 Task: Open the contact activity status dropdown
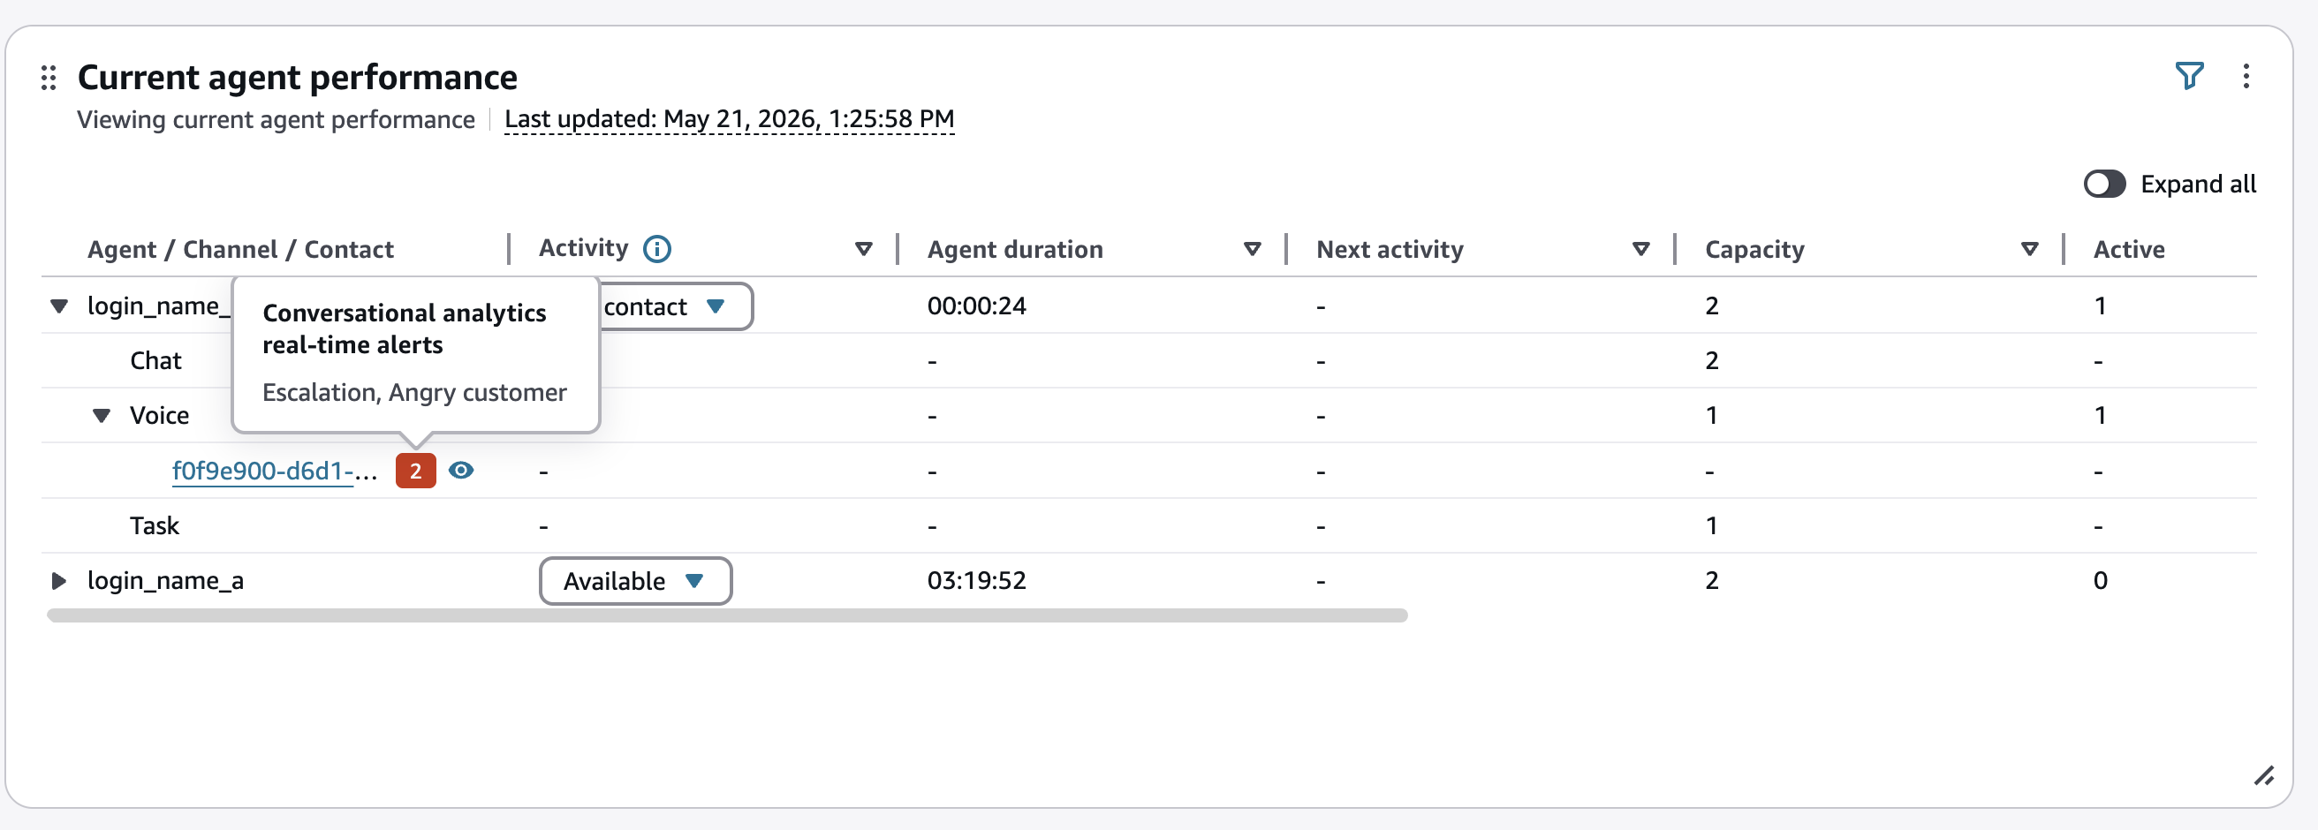(x=675, y=306)
